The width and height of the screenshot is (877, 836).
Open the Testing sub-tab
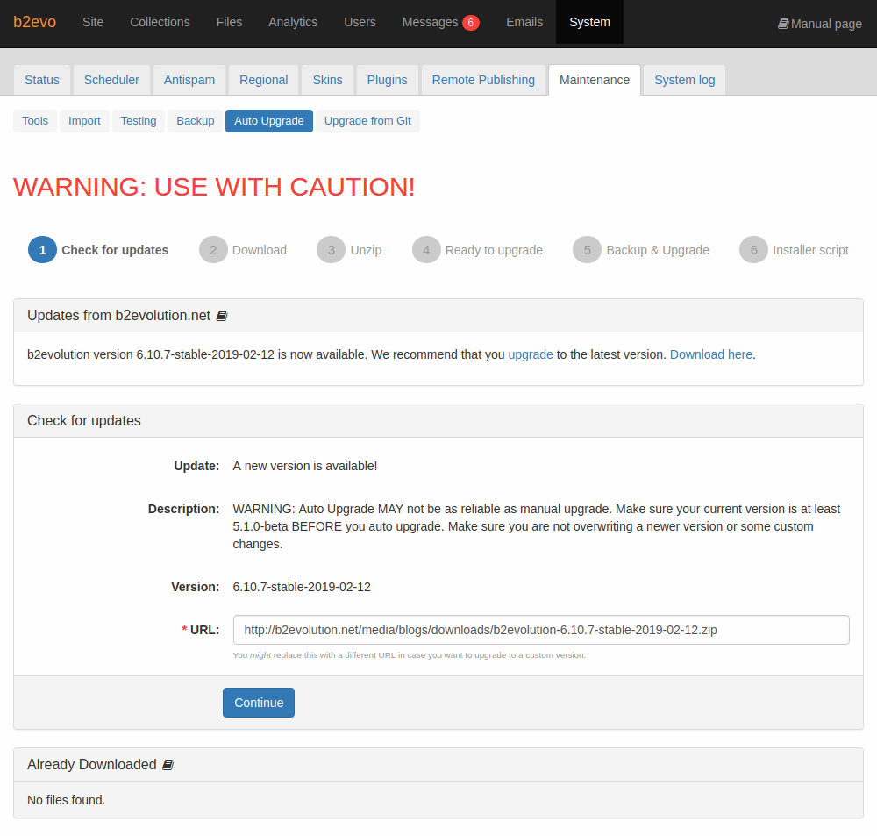click(x=139, y=121)
